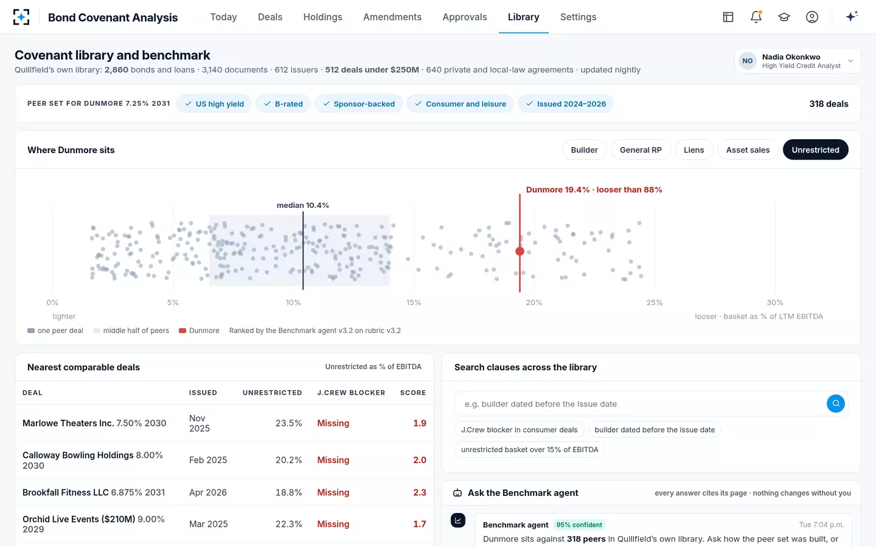Click the Bond Covenant Analysis logo icon

(x=21, y=17)
